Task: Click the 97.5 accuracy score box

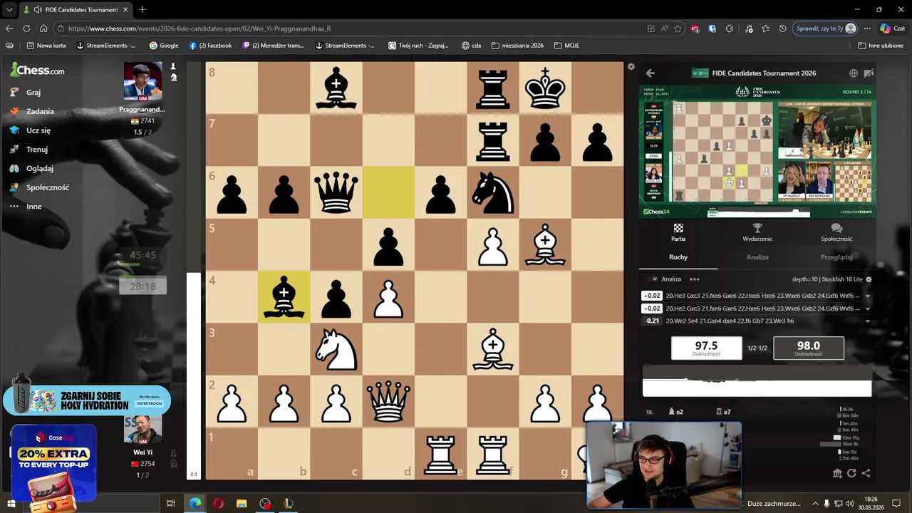Action: point(706,348)
